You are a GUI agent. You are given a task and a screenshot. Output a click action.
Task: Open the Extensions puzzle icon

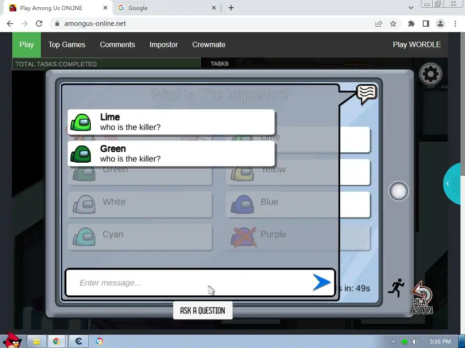(x=411, y=24)
